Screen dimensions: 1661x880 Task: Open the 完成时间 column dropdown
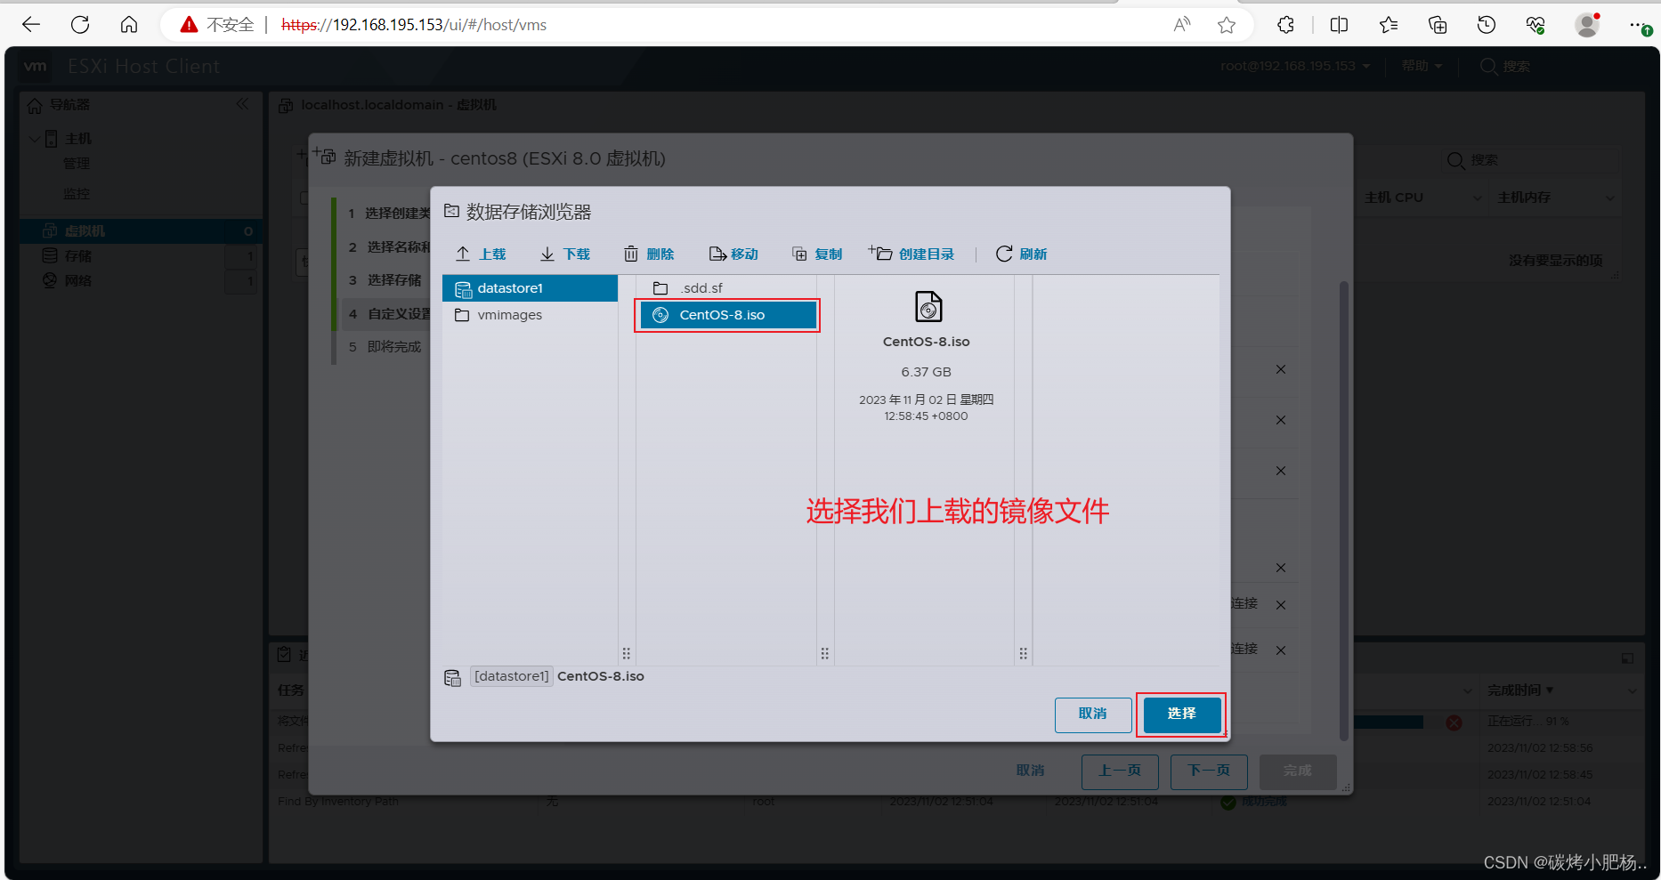(x=1633, y=690)
